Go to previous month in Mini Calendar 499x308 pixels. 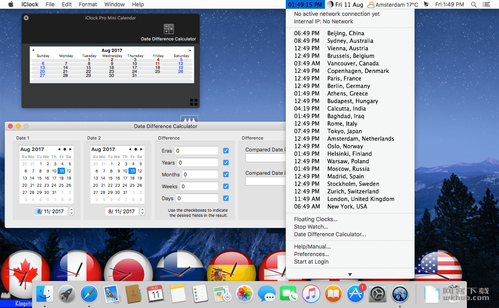[x=33, y=50]
